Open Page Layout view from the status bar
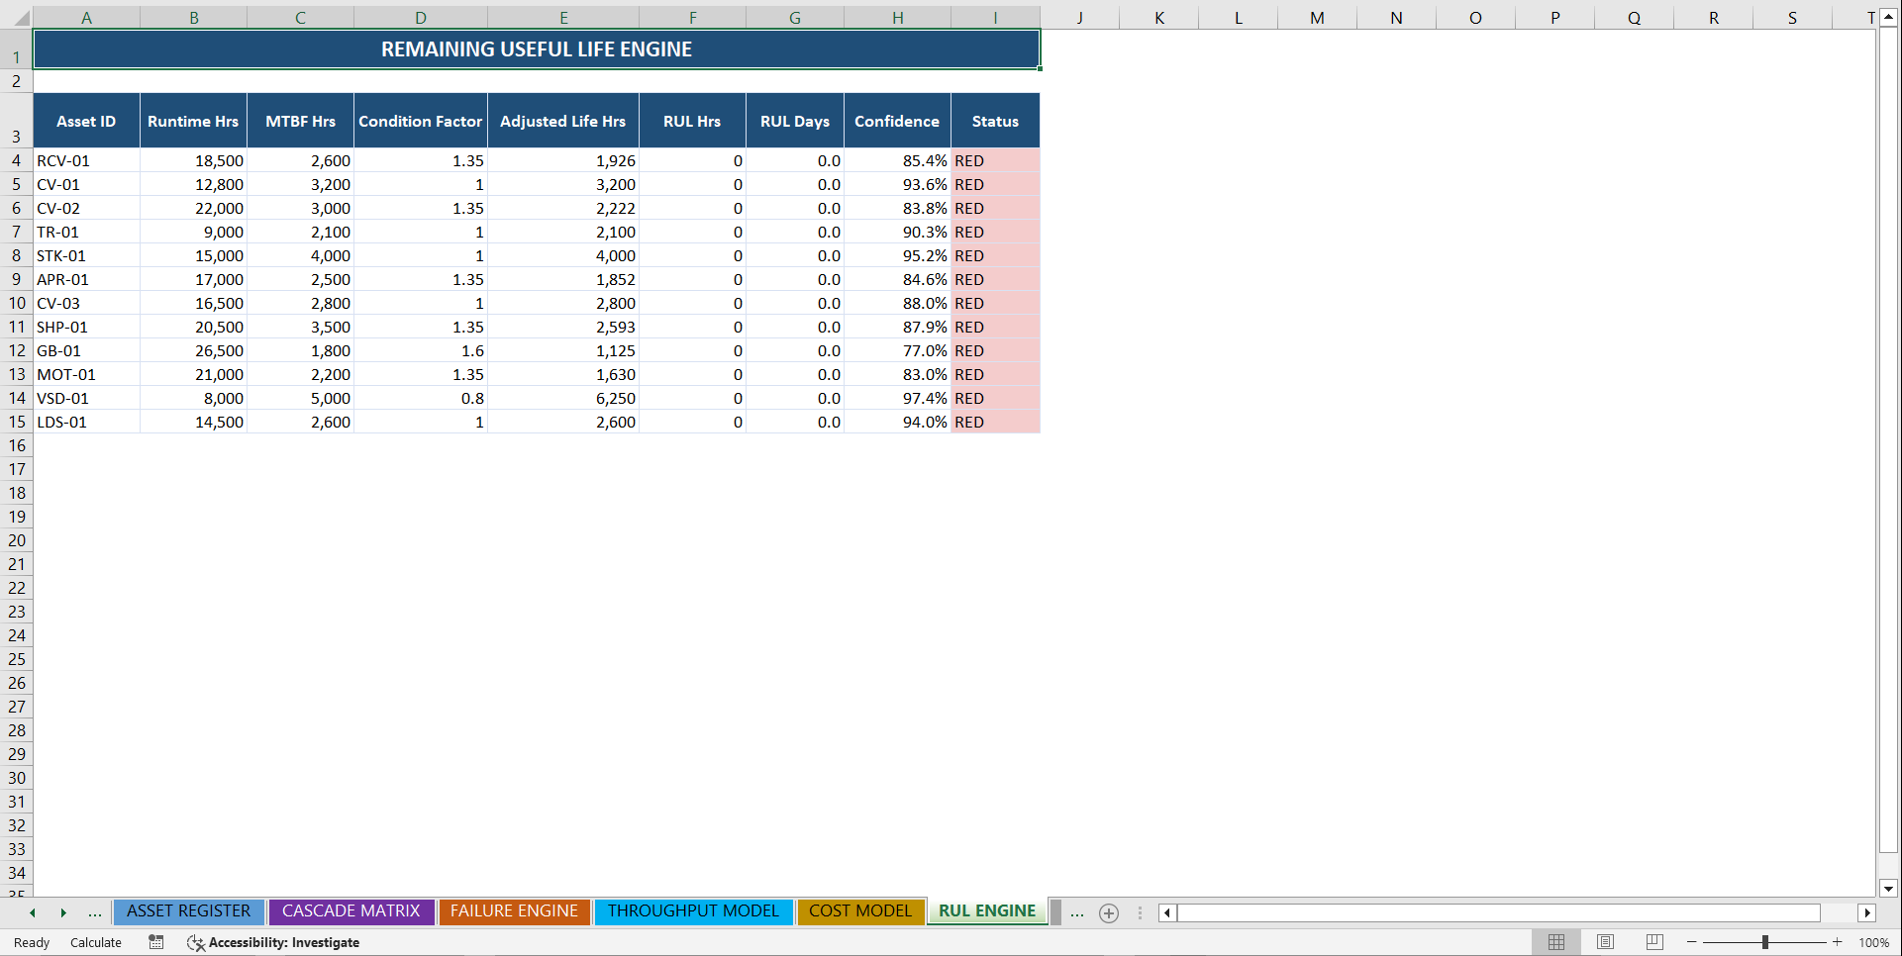1902x956 pixels. pos(1605,942)
